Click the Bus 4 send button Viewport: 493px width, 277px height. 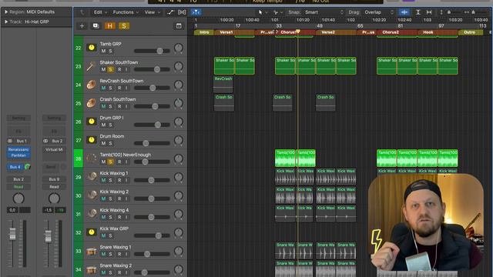click(15, 167)
